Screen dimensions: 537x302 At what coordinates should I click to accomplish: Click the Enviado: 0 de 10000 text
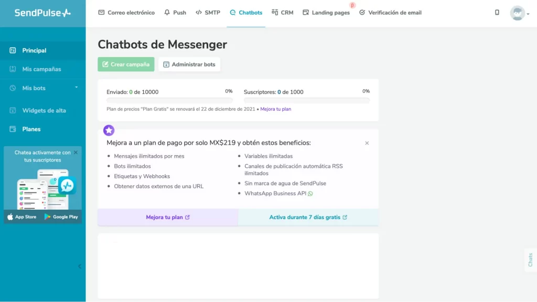pos(133,92)
